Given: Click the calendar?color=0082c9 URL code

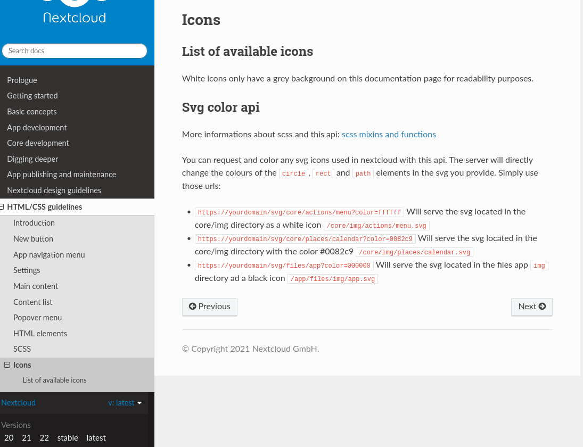Looking at the screenshot, I should pyautogui.click(x=305, y=239).
